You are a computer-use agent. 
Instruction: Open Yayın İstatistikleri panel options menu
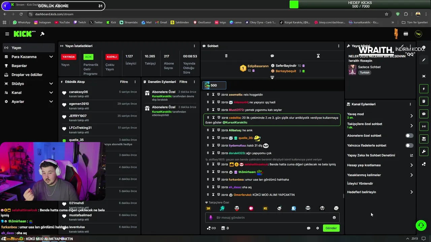click(194, 46)
